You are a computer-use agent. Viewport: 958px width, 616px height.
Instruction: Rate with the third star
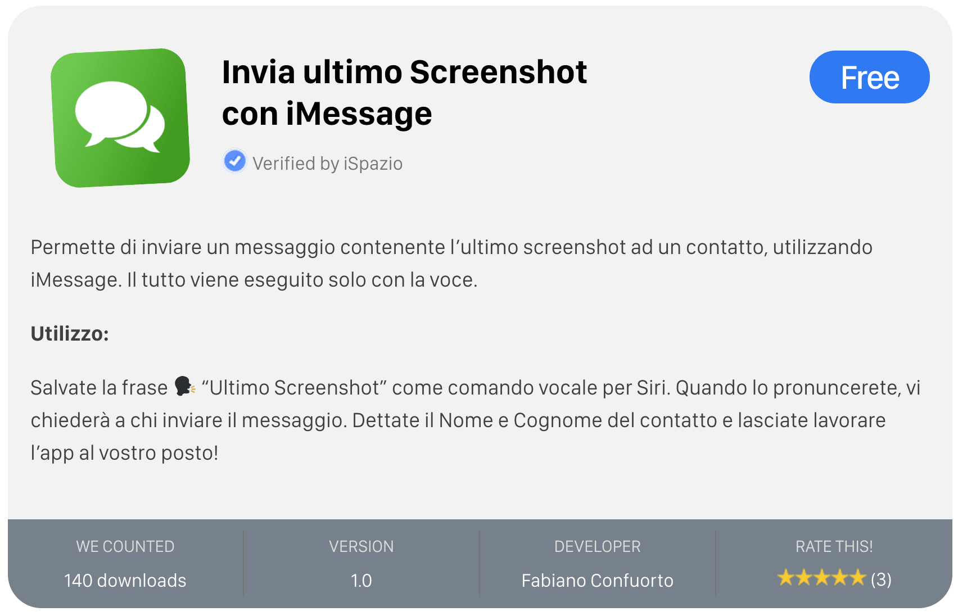(821, 577)
